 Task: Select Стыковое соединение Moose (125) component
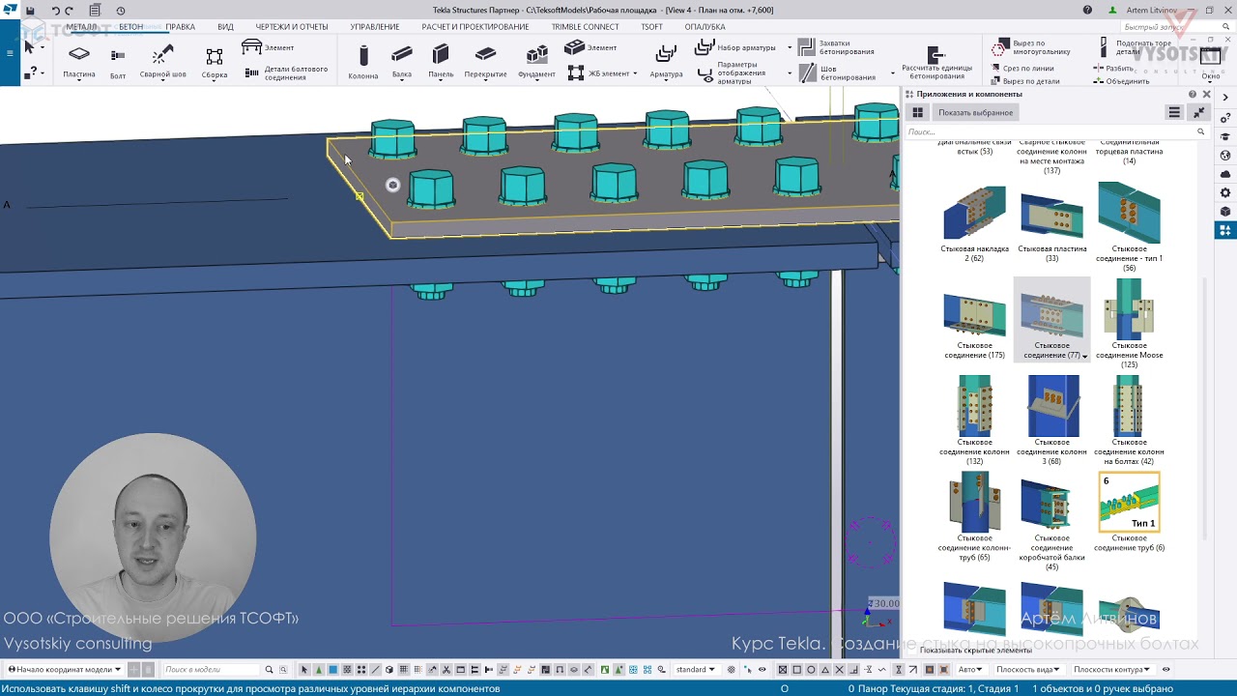[1129, 324]
